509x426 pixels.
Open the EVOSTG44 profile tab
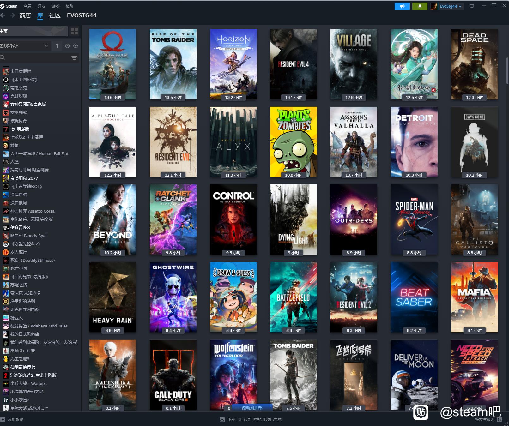(82, 15)
